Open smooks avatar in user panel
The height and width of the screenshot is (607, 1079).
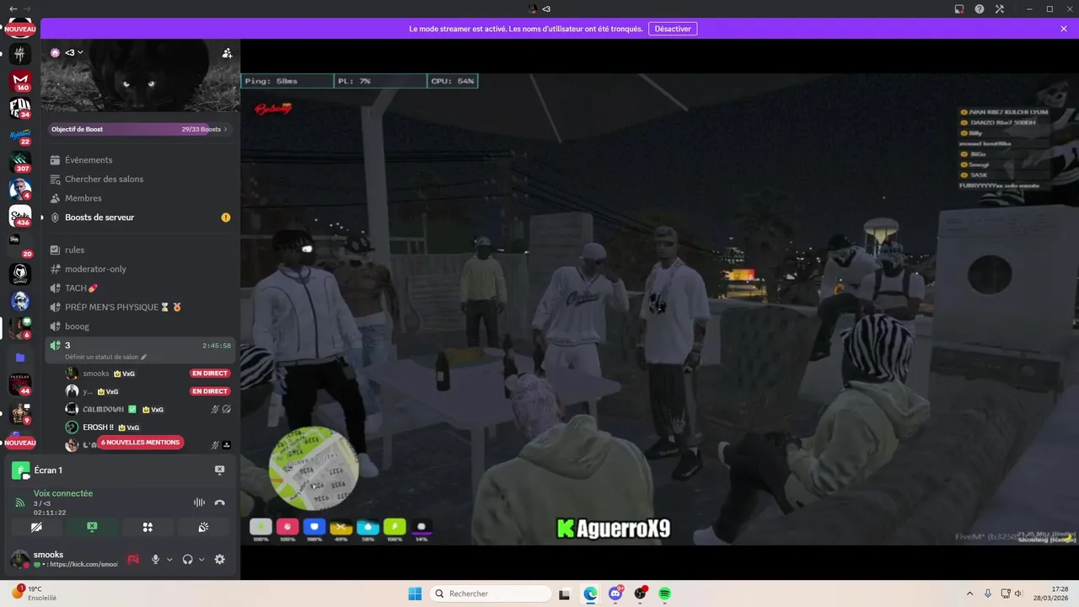coord(20,559)
